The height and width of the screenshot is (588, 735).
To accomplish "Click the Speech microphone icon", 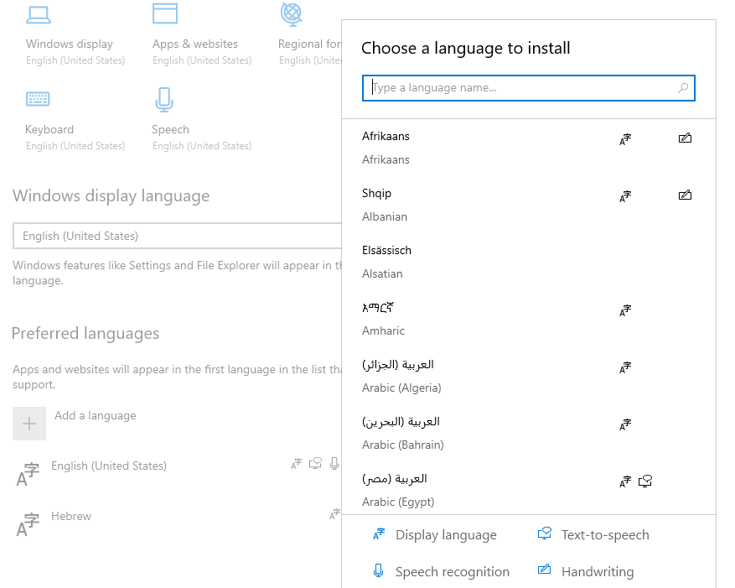I will [x=163, y=100].
